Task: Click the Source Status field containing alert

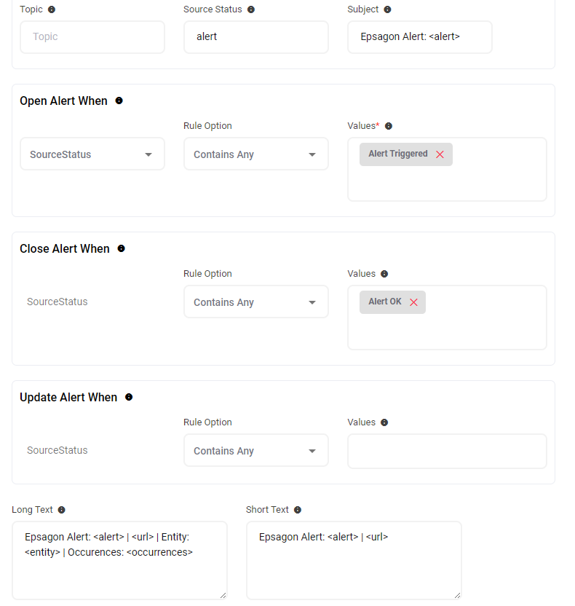Action: click(255, 36)
